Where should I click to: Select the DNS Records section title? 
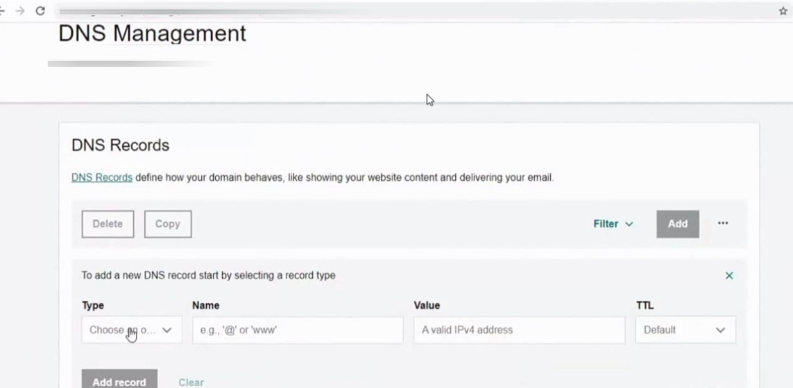pyautogui.click(x=120, y=145)
